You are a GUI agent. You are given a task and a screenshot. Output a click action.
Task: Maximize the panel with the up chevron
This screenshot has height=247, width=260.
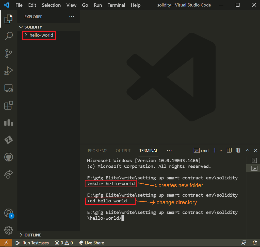248,150
